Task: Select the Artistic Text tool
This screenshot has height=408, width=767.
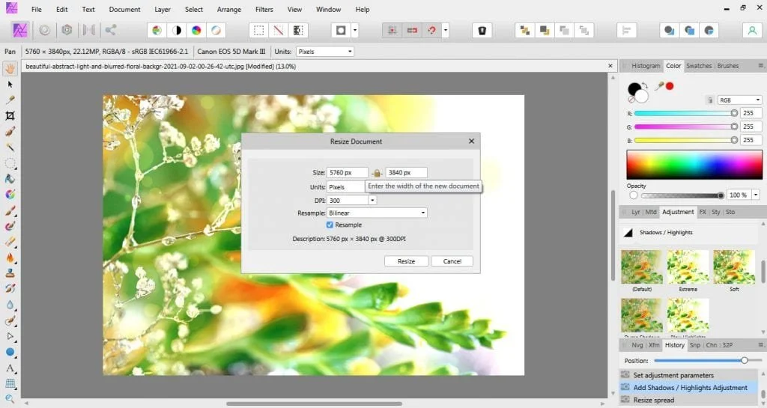Action: coord(10,368)
